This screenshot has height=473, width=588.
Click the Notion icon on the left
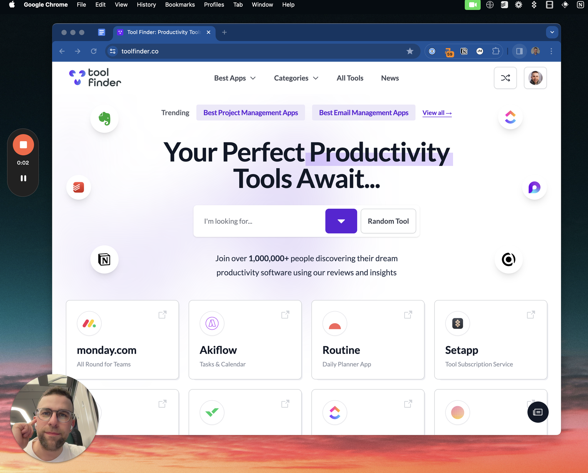pyautogui.click(x=105, y=259)
